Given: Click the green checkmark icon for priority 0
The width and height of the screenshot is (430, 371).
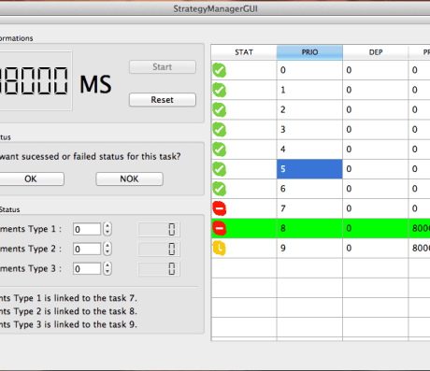Looking at the screenshot, I should tap(220, 70).
